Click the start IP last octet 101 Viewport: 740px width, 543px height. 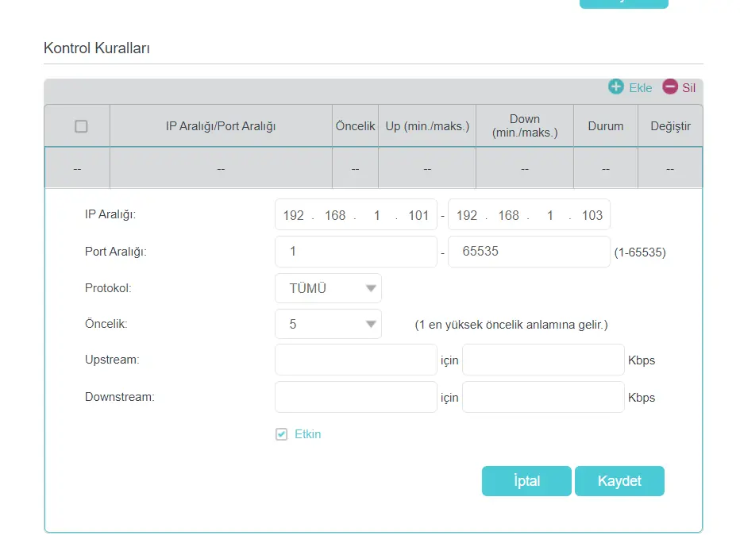[418, 215]
